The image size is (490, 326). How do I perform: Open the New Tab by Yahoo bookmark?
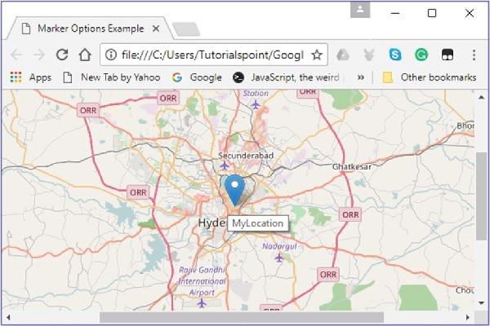(112, 77)
